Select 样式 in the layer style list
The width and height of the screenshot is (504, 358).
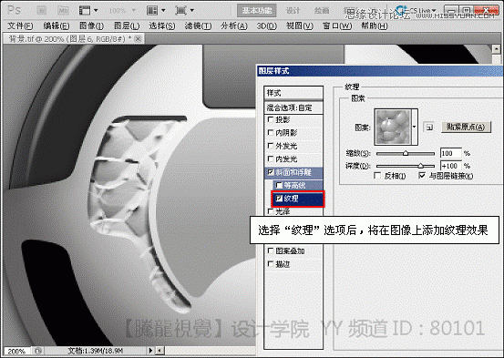pyautogui.click(x=293, y=93)
